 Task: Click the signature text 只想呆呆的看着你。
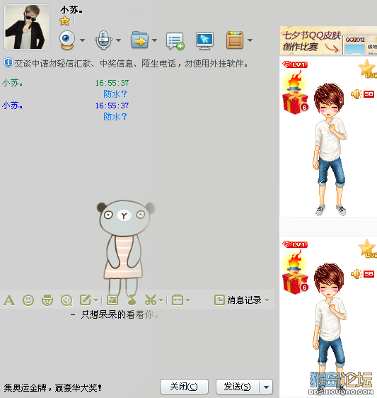[120, 314]
